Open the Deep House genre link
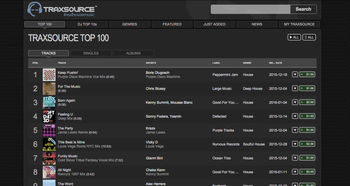This screenshot has height=186, width=350. pos(253,89)
